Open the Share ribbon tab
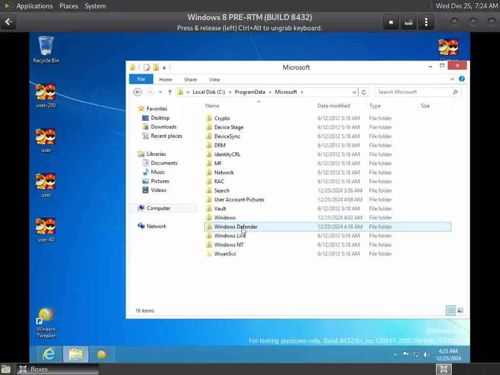 pos(190,80)
